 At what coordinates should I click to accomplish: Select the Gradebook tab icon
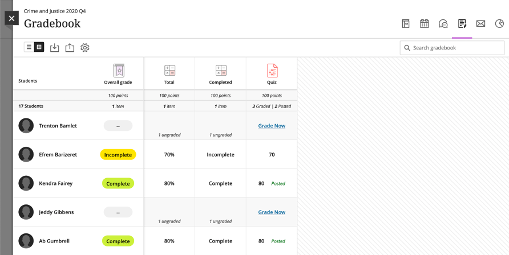(x=462, y=24)
